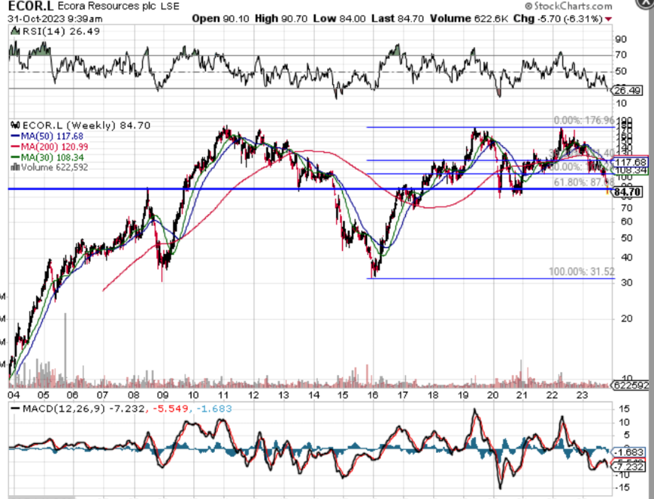The image size is (654, 499).
Task: Click the RSI current value tag 26.49
Action: click(x=628, y=91)
